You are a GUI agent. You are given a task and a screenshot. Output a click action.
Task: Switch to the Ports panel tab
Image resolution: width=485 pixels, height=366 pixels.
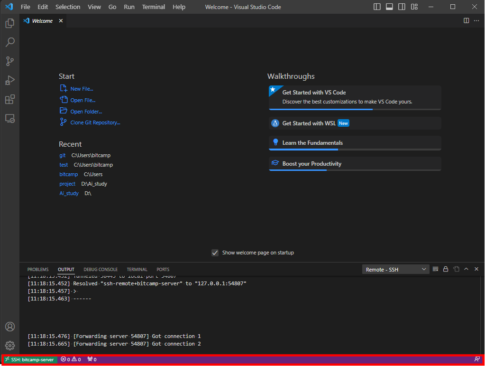pyautogui.click(x=163, y=269)
